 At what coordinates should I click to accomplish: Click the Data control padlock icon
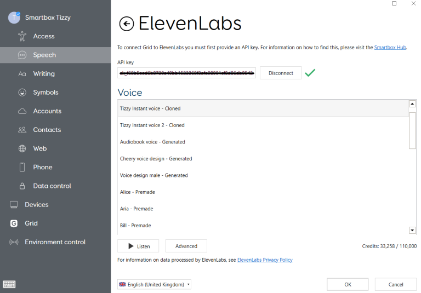[x=22, y=186]
